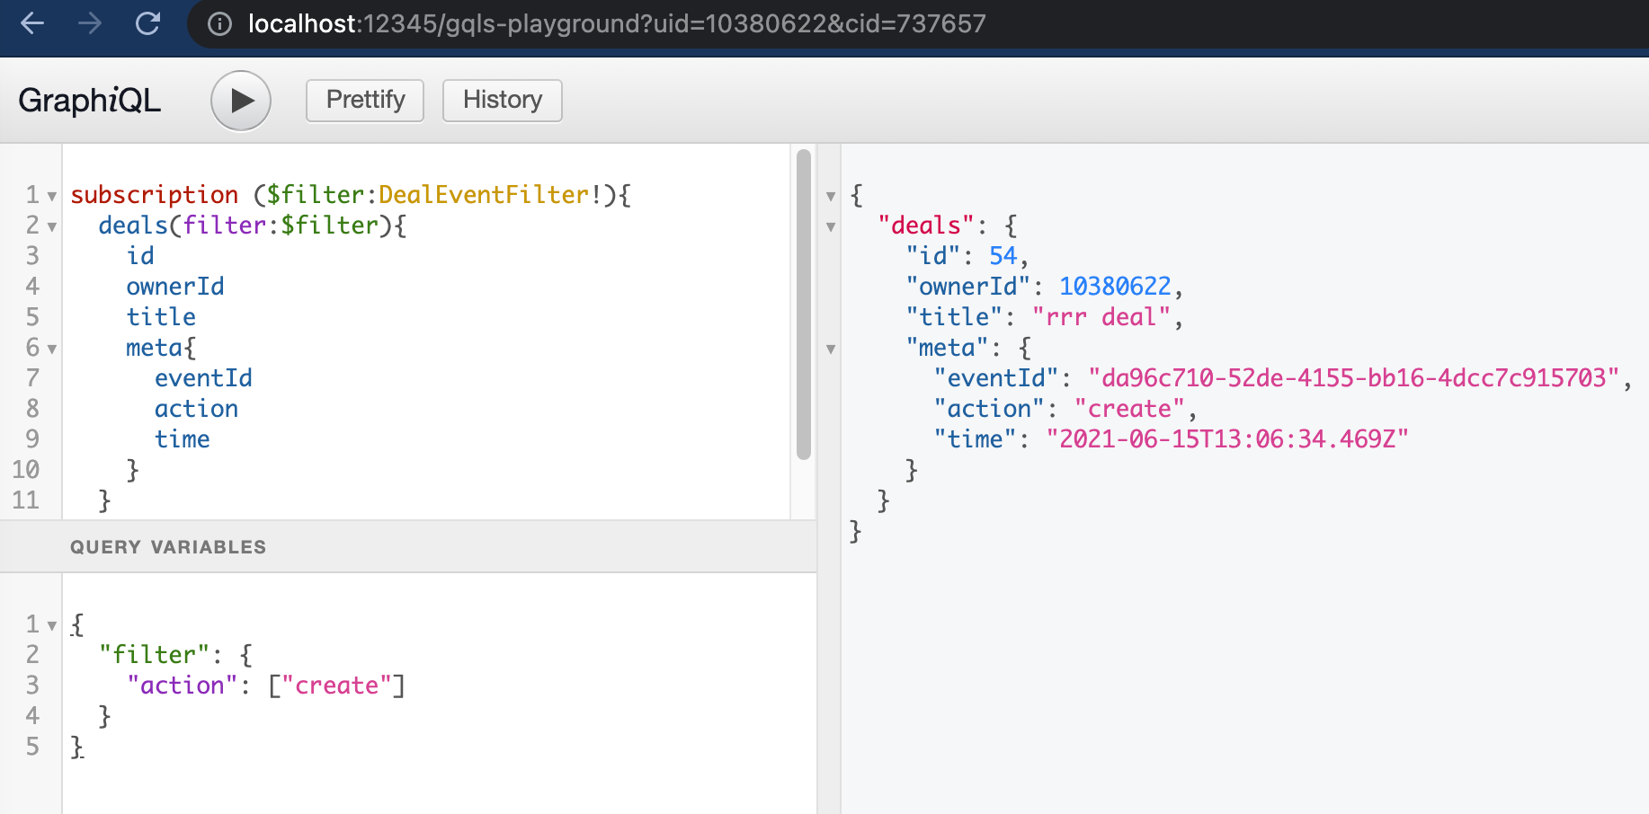The height and width of the screenshot is (814, 1649).
Task: Click the "filter" key in query variables
Action: (154, 655)
